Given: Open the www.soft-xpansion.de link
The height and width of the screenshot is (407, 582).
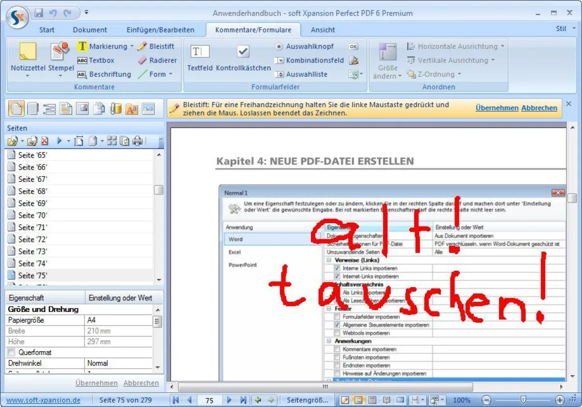Looking at the screenshot, I should [x=44, y=400].
